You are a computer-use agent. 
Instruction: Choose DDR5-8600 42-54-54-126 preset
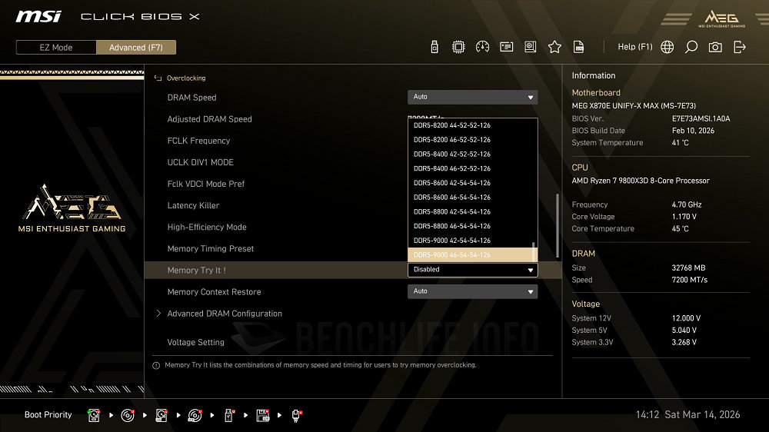(x=451, y=183)
